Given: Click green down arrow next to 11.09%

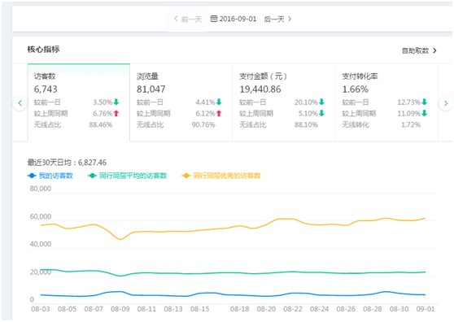Looking at the screenshot, I should click(425, 113).
